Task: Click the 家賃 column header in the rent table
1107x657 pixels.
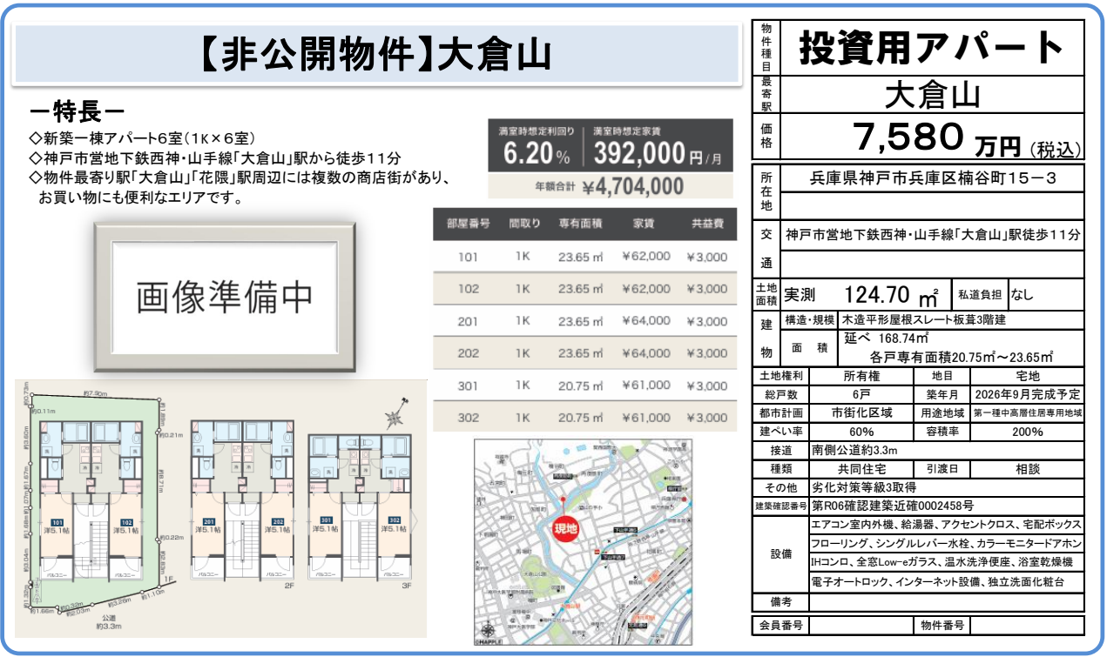Action: tap(645, 224)
